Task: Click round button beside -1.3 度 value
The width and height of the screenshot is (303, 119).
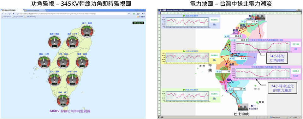Action: pyautogui.click(x=245, y=22)
